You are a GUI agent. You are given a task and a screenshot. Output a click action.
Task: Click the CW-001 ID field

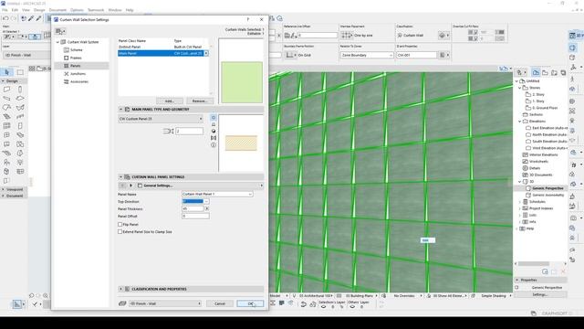pos(416,55)
